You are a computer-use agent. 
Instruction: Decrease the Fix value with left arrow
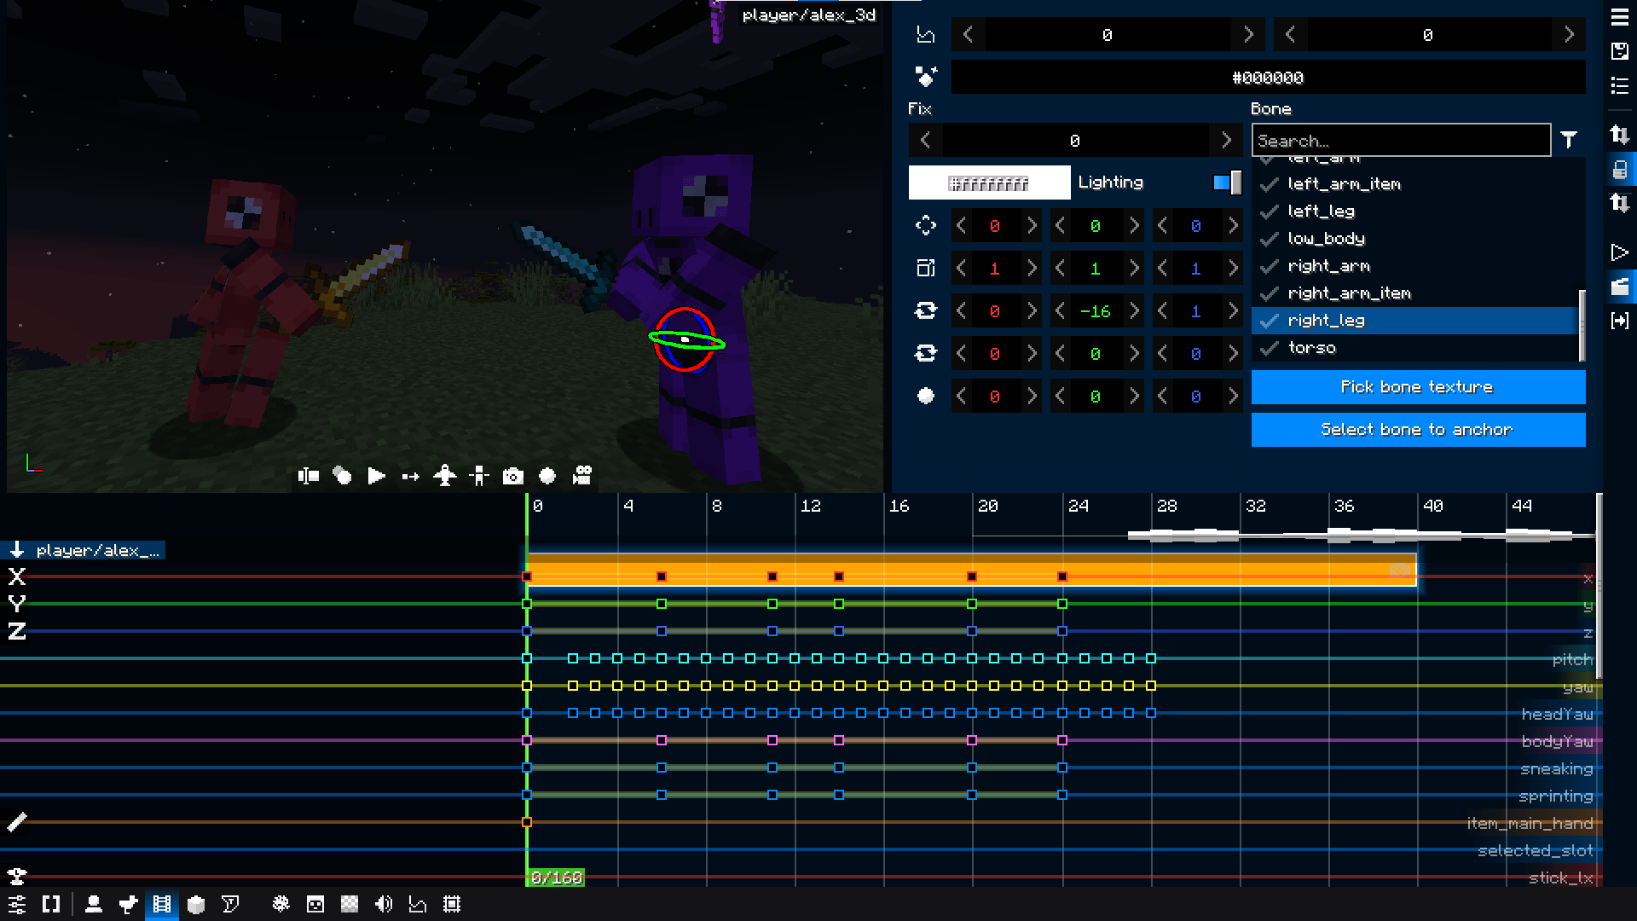pos(926,140)
